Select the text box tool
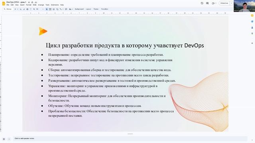The image size is (255, 143). pyautogui.click(x=50, y=9)
